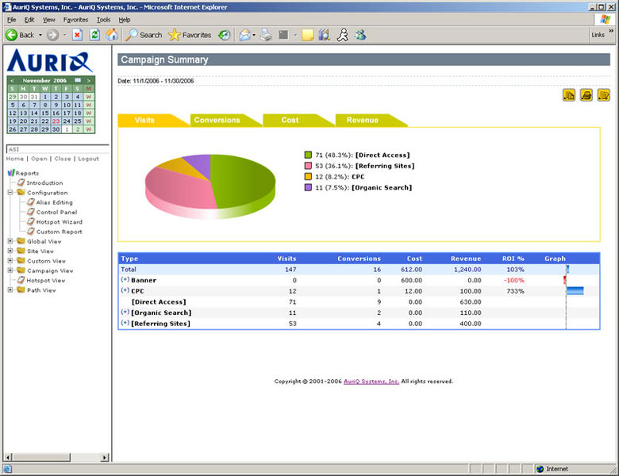Click the yellow Discuss note toolbar icon

(x=308, y=35)
